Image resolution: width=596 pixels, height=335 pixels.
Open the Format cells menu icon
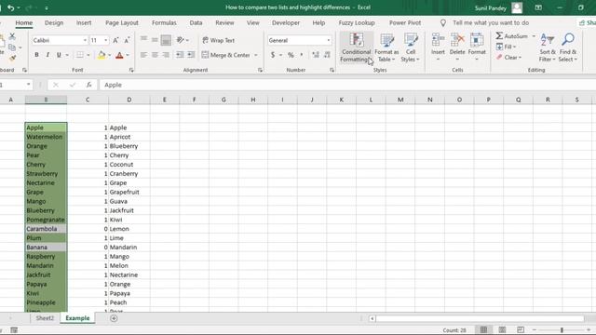coord(477,39)
